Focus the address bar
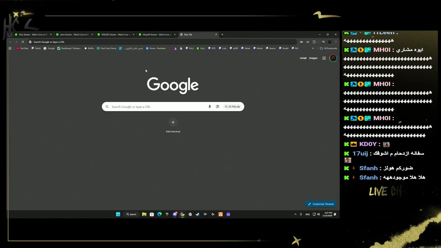This screenshot has width=441, height=248. (162, 42)
